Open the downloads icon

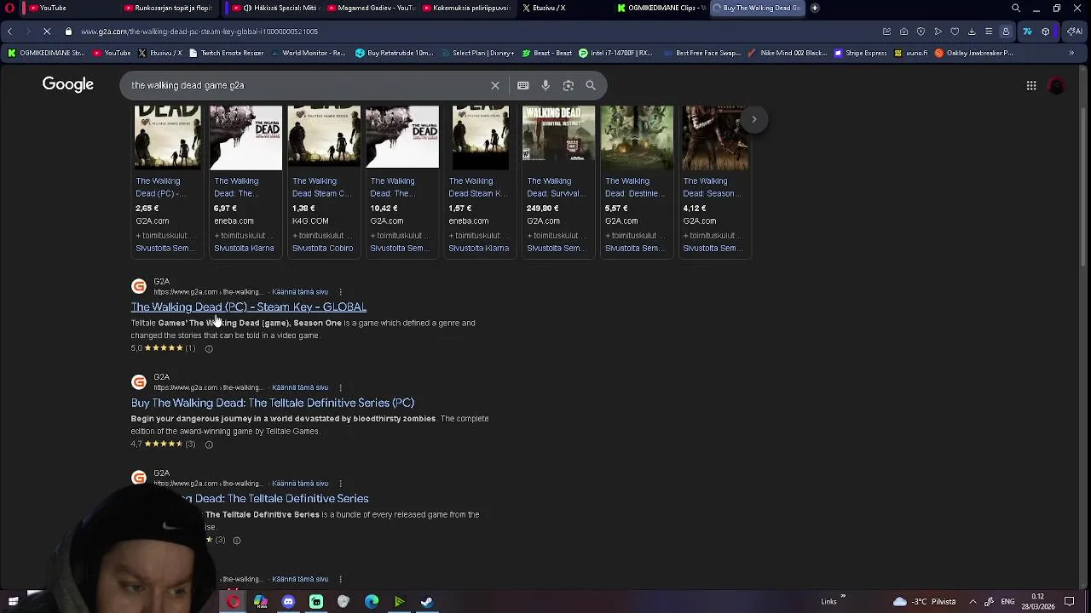coord(972,32)
